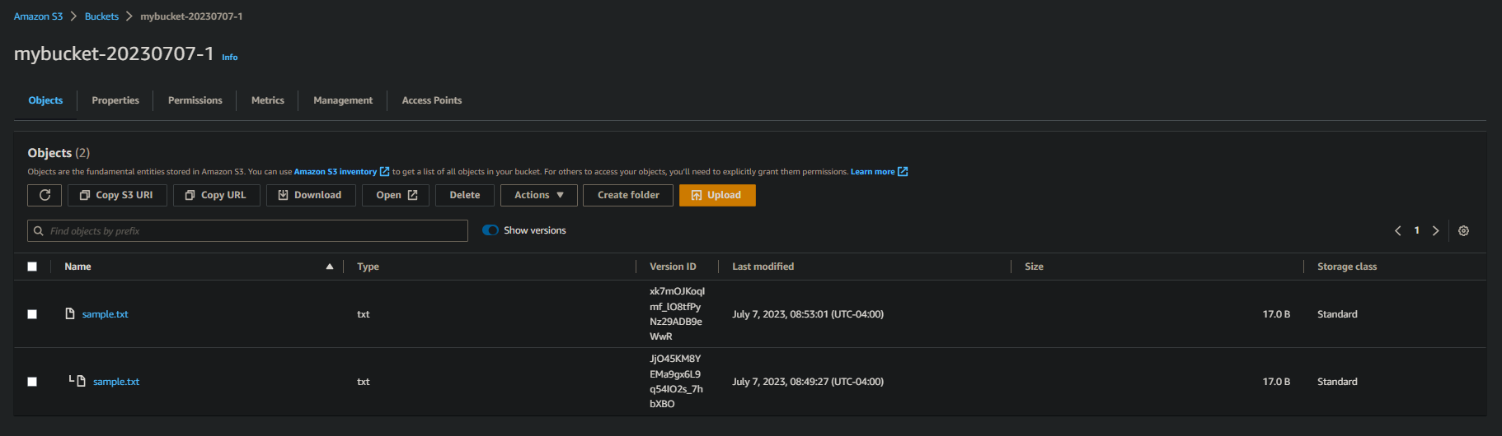Click the orange Upload button
This screenshot has width=1502, height=436.
pos(717,195)
